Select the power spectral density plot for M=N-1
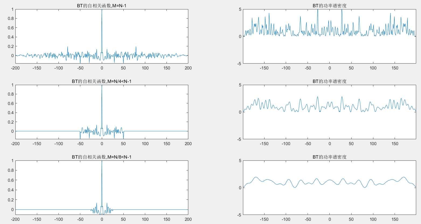Viewport: 421px width, 224px height. click(329, 36)
